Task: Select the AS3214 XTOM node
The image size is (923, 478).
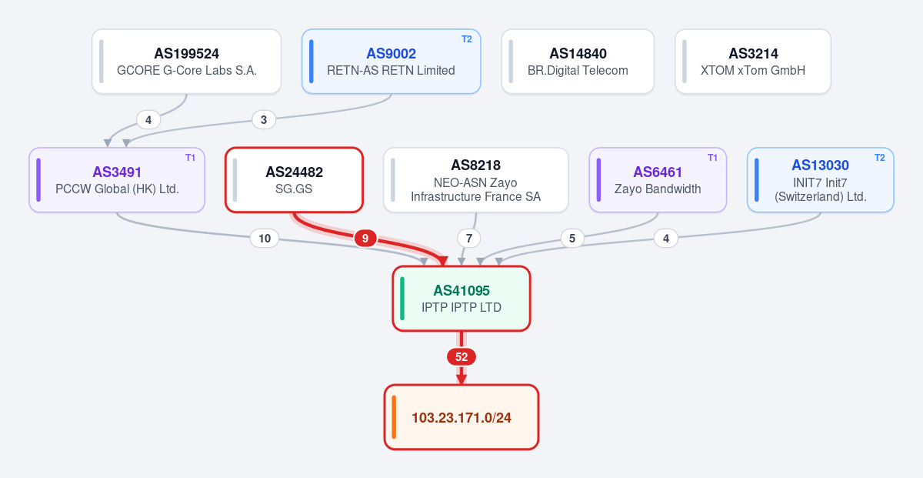Action: tap(753, 62)
